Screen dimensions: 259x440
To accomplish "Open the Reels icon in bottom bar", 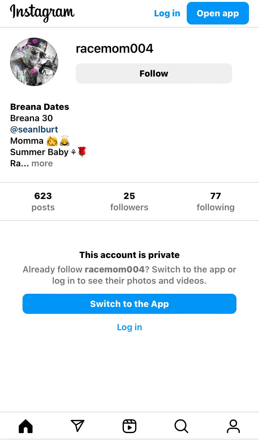I will [129, 426].
